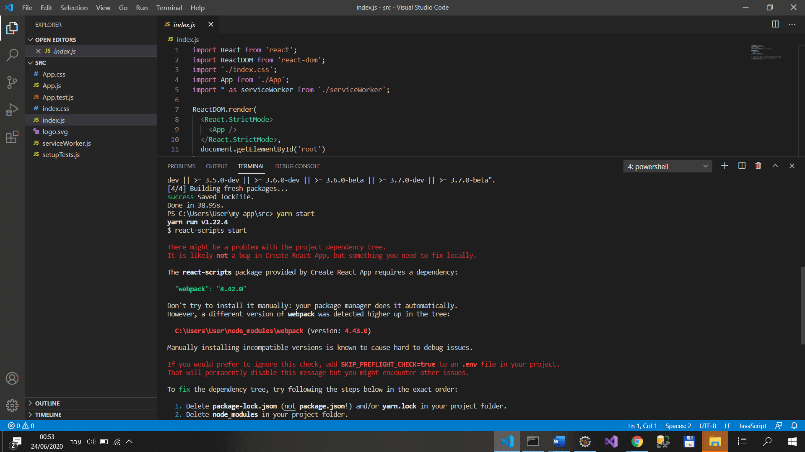
Task: Open the Source Control view
Action: [x=12, y=82]
